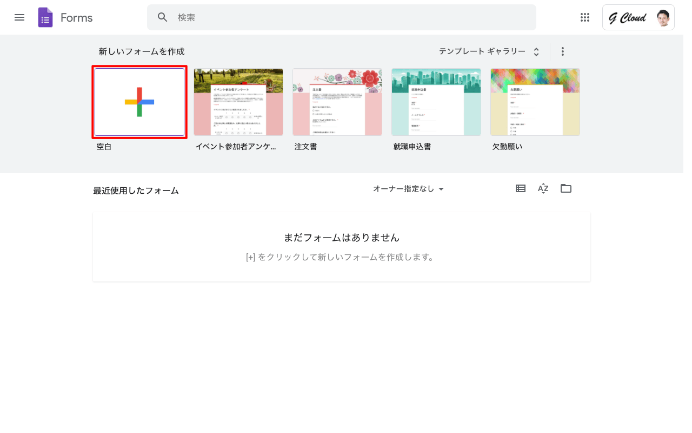Click the 空白 label
Image resolution: width=692 pixels, height=433 pixels.
click(104, 147)
